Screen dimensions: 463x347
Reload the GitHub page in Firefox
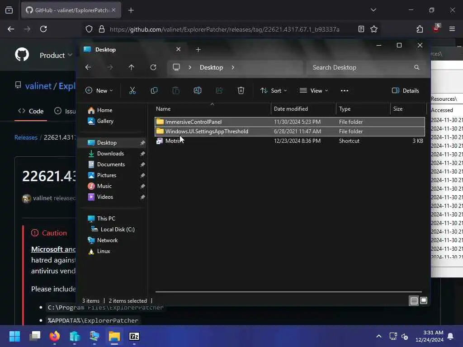43,29
